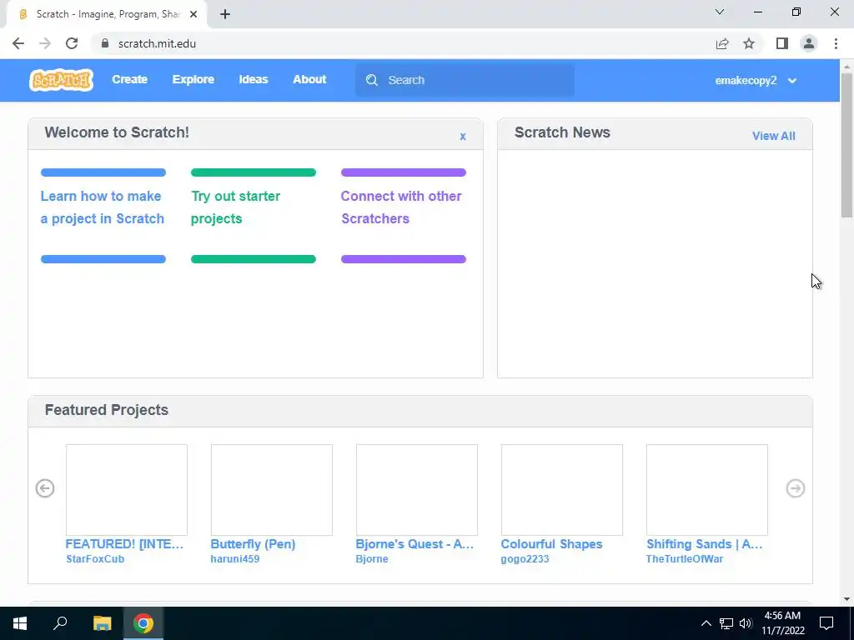Visit TheTurtleOfWar's profile

coord(684,559)
